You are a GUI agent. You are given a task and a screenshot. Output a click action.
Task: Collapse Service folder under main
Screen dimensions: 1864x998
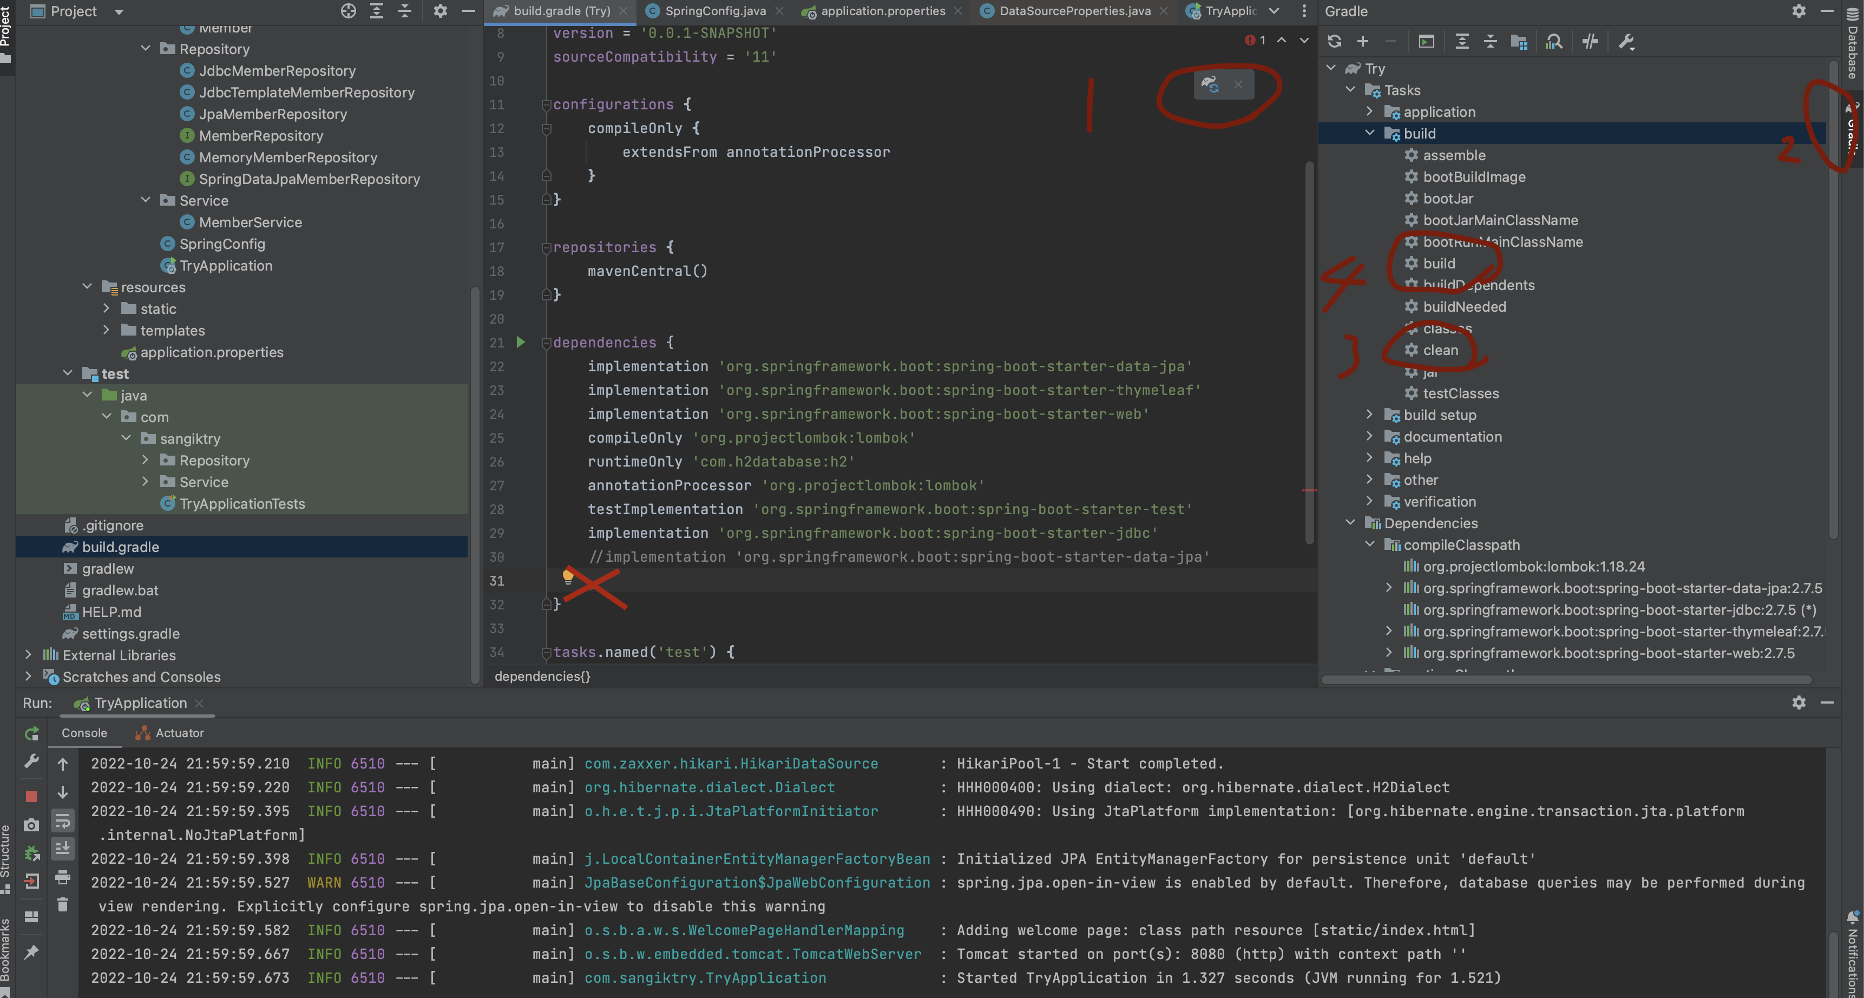tap(146, 200)
